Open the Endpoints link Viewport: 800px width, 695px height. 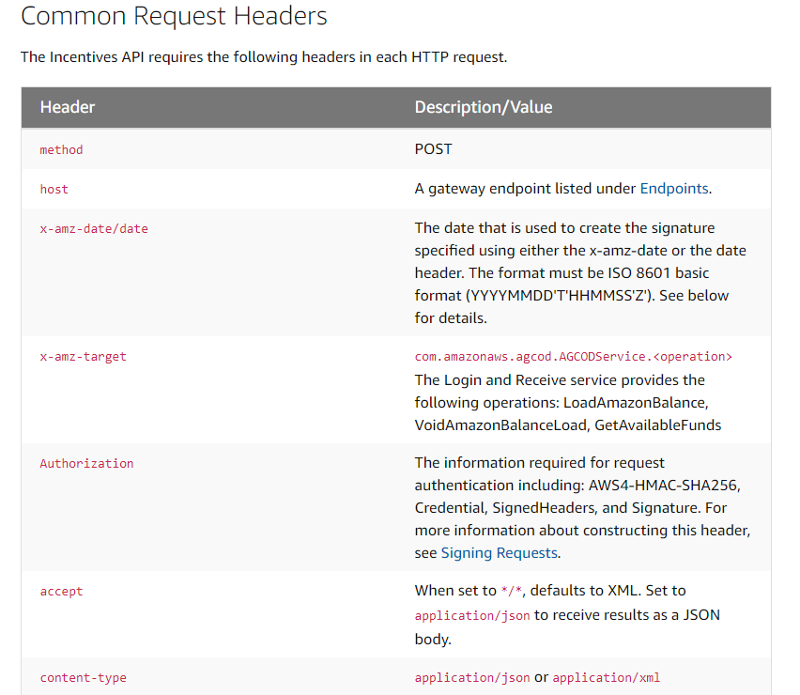(x=673, y=189)
